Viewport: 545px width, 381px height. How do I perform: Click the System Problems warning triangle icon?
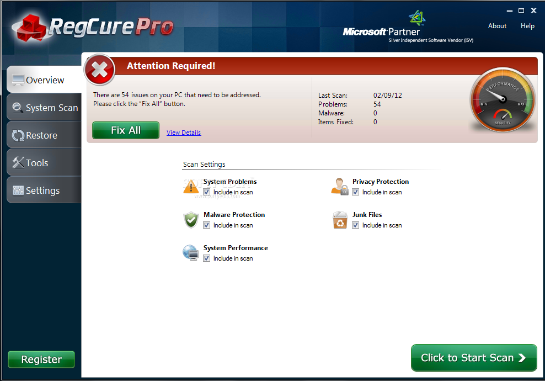[x=191, y=186]
